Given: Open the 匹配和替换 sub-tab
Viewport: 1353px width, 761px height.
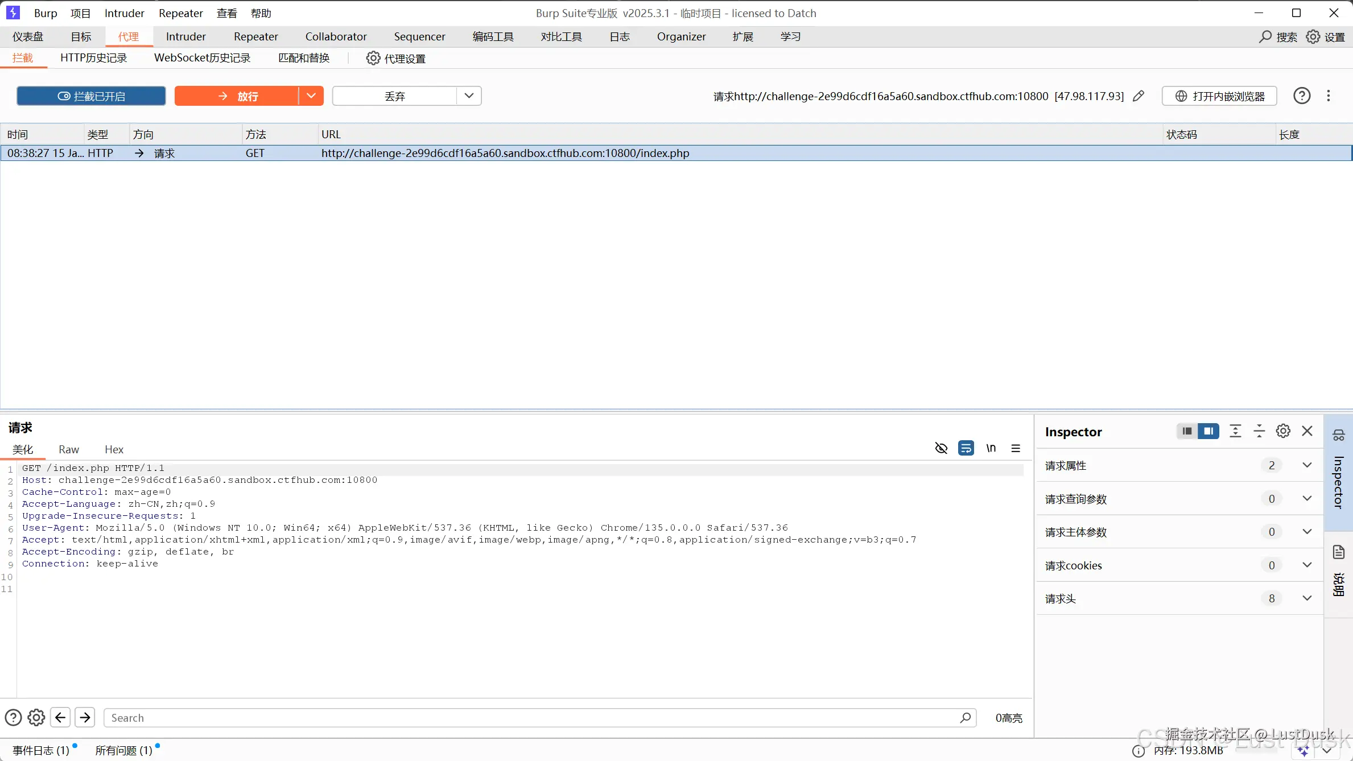Looking at the screenshot, I should click(x=304, y=58).
